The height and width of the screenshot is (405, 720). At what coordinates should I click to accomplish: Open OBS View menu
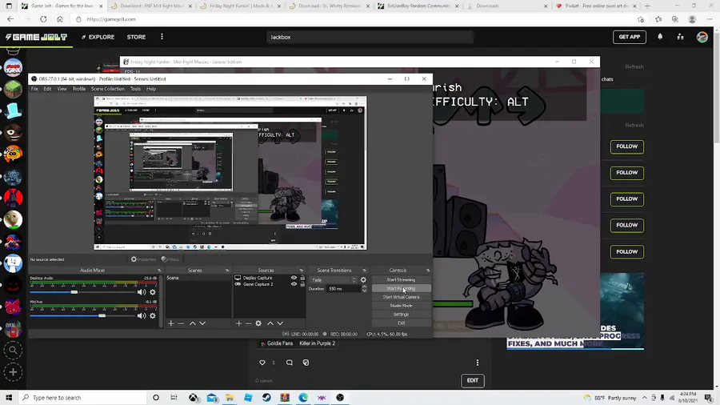pyautogui.click(x=62, y=89)
